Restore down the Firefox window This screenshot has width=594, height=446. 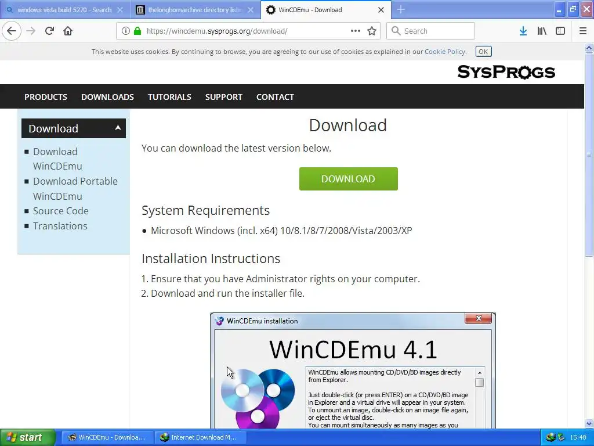573,10
